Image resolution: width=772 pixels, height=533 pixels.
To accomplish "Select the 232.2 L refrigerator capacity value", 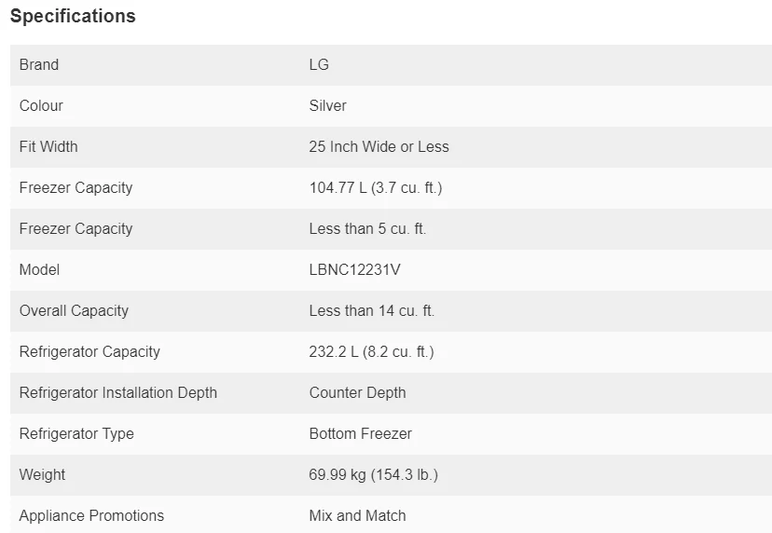I will tap(371, 352).
